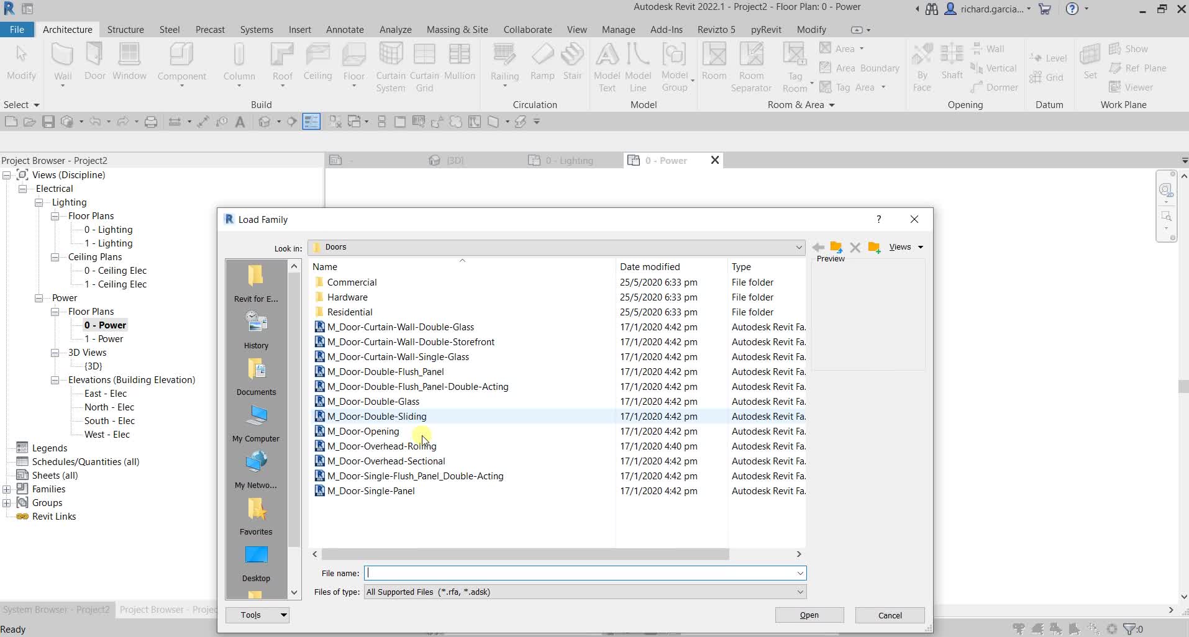Switch to the Insert ribbon tab
This screenshot has width=1189, height=637.
tap(300, 29)
